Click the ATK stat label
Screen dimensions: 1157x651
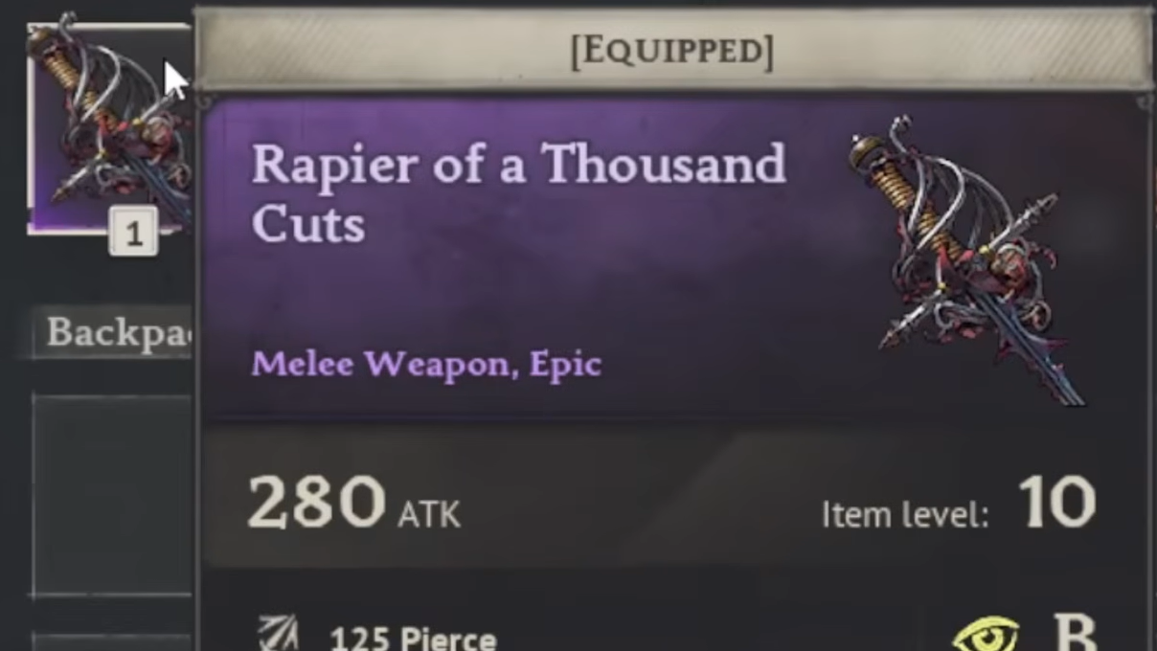pyautogui.click(x=428, y=514)
